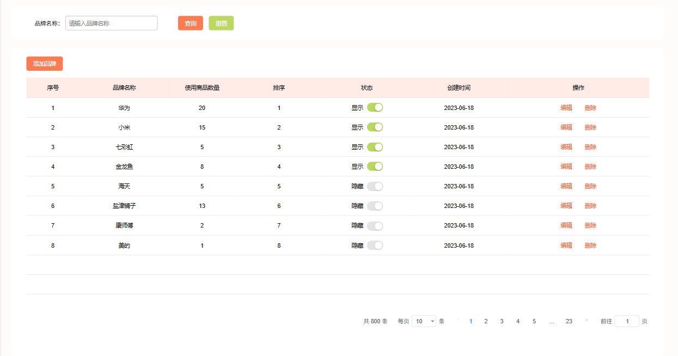Disable the 小米 display switch

coord(375,127)
